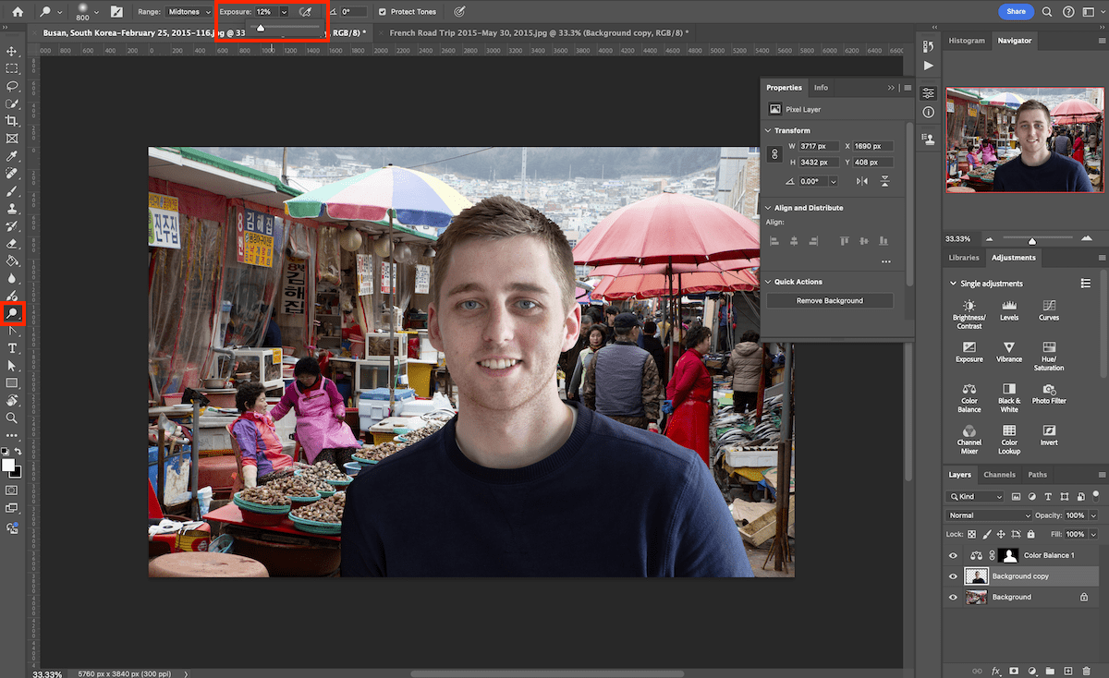Viewport: 1109px width, 678px height.
Task: Click the Remove Background button
Action: point(829,300)
